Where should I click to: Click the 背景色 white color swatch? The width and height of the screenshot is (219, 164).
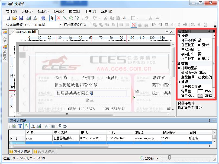(200, 91)
